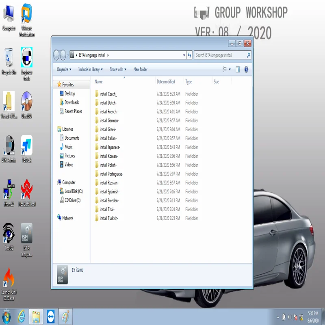Select Local Disk (C:) in navigation pane
325x325 pixels.
click(74, 191)
